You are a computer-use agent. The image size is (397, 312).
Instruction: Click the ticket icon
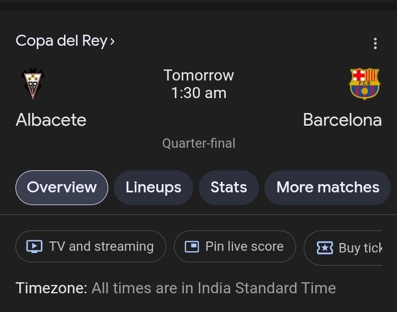325,248
